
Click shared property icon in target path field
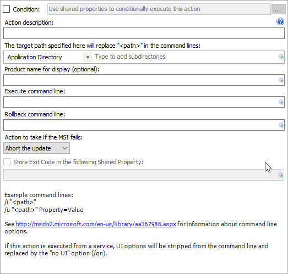281,57
